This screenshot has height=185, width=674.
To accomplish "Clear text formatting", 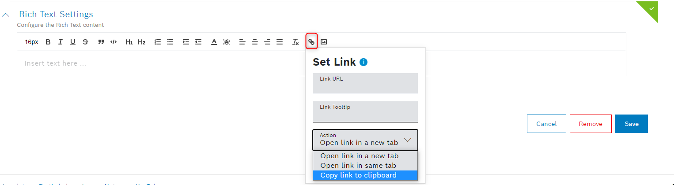I will [295, 42].
